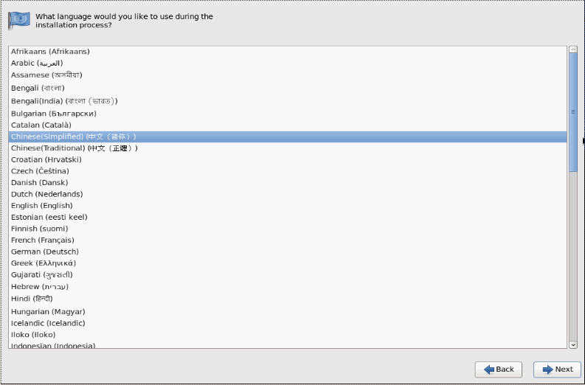Select Greek language option
The height and width of the screenshot is (385, 585).
[x=44, y=263]
